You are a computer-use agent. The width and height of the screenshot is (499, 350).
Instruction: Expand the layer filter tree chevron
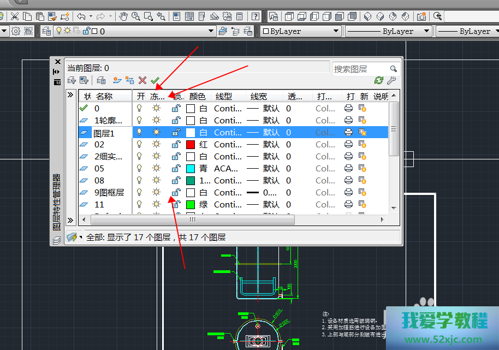70,94
